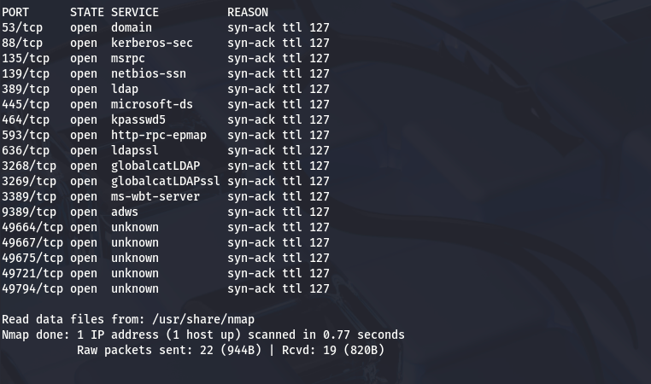Viewport: 651px width, 384px height.
Task: Click the kpasswd5 service text
Action: click(x=138, y=119)
